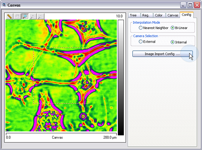Select the zoom-to-rectangle magnifier tool
This screenshot has height=150, width=202.
tap(25, 17)
